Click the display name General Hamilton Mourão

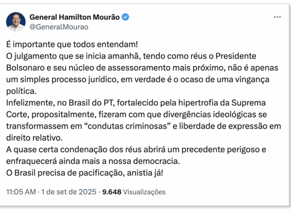75,17
